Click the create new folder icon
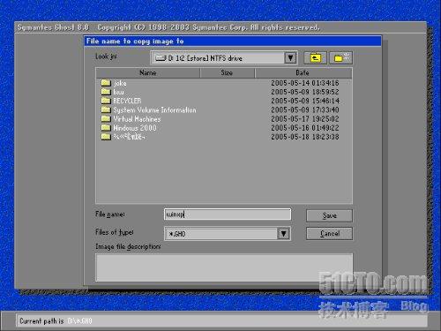The width and height of the screenshot is (441, 331). tap(340, 57)
